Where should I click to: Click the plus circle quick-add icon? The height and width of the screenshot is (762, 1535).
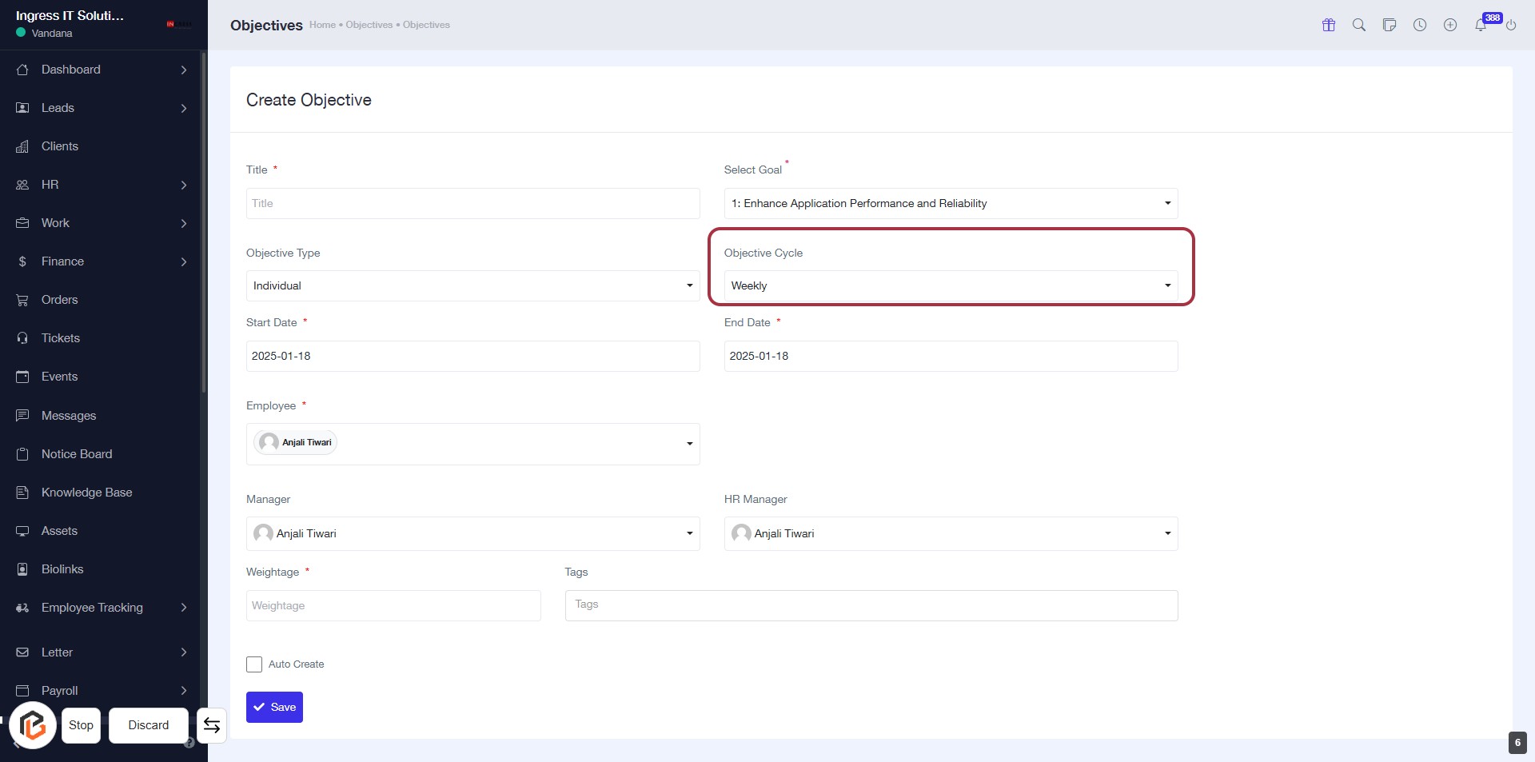point(1450,25)
